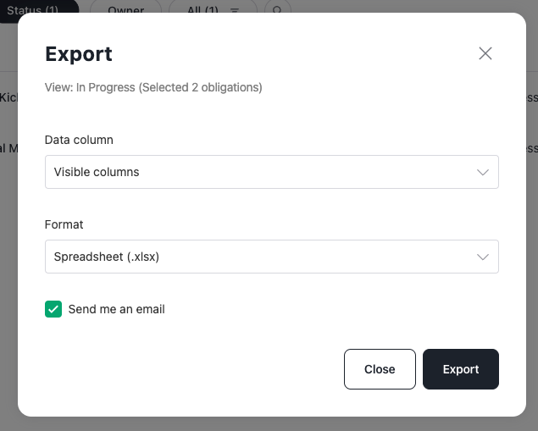Open the Format dropdown

tap(272, 257)
